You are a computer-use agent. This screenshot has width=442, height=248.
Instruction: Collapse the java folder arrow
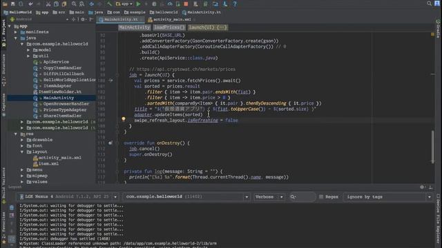[16, 38]
